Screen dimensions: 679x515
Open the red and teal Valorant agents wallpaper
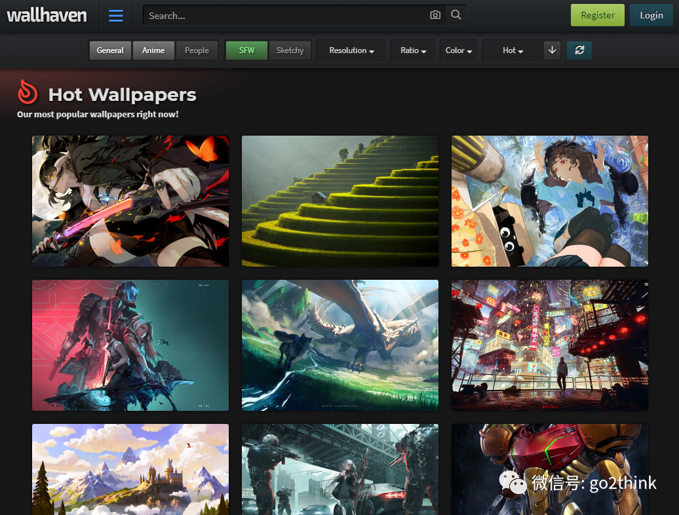click(130, 345)
